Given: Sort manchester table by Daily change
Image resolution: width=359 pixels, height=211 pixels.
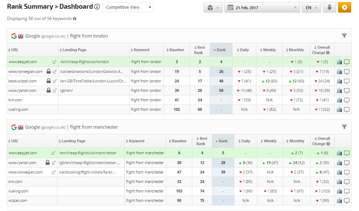Looking at the screenshot, I should pos(244,141).
